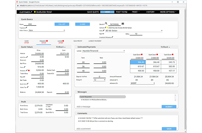Select the 610.67 payment under first Cash Down

[138, 66]
